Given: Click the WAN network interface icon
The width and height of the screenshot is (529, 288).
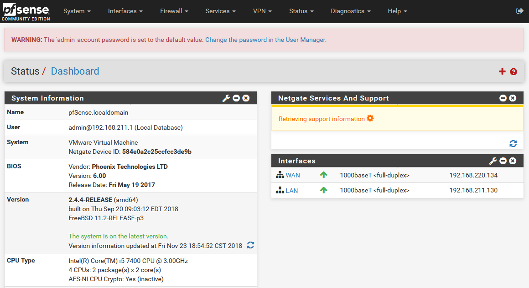Looking at the screenshot, I should (280, 175).
